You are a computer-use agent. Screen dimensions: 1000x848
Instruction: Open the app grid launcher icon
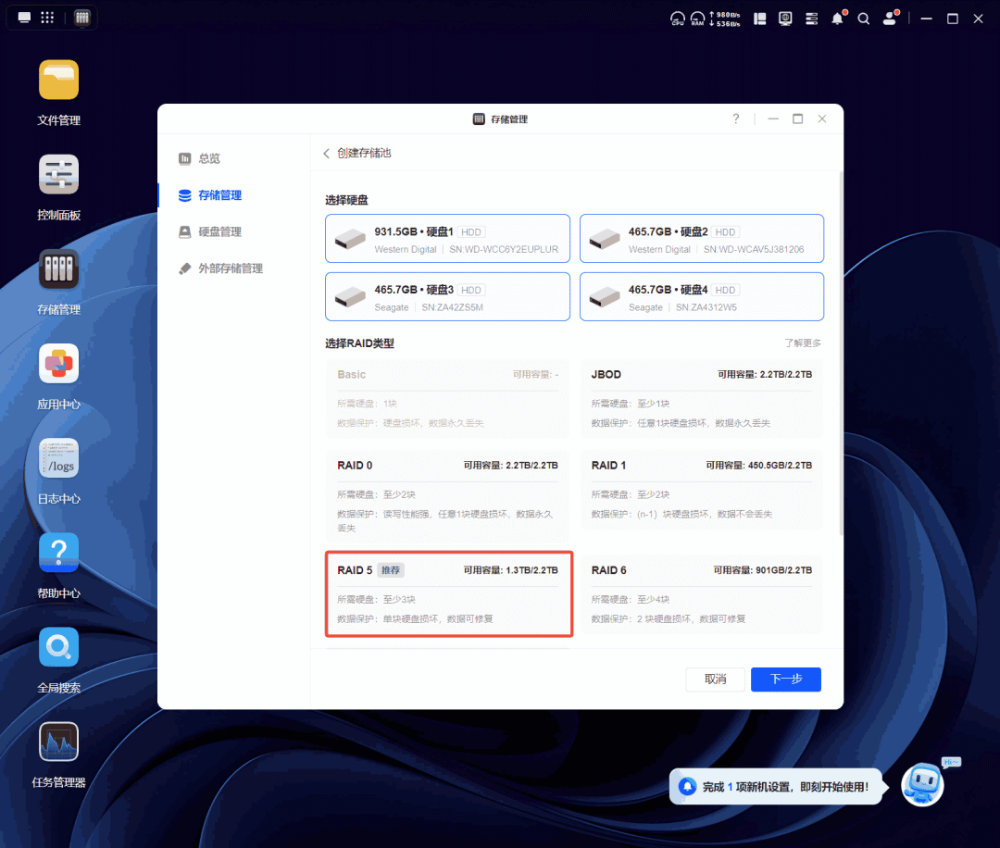tap(47, 18)
